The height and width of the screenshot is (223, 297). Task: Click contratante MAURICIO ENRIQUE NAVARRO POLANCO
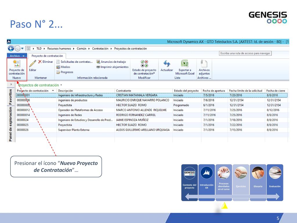point(143,100)
